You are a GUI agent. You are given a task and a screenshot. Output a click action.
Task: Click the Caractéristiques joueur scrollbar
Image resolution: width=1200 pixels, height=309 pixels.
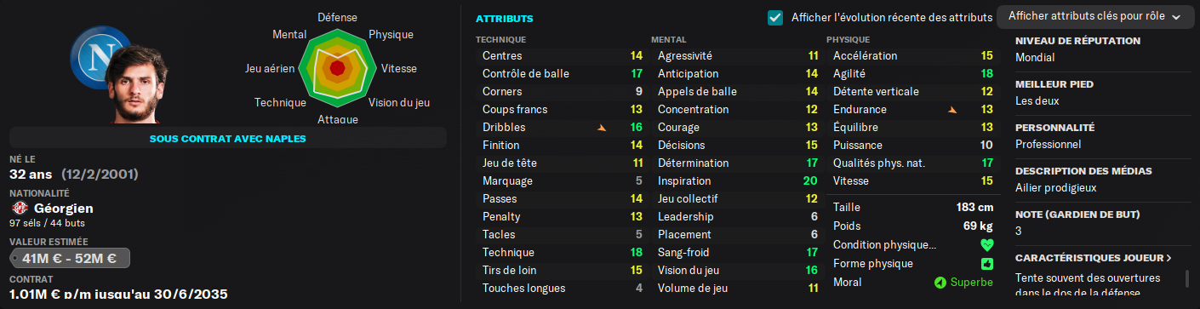(x=1187, y=280)
